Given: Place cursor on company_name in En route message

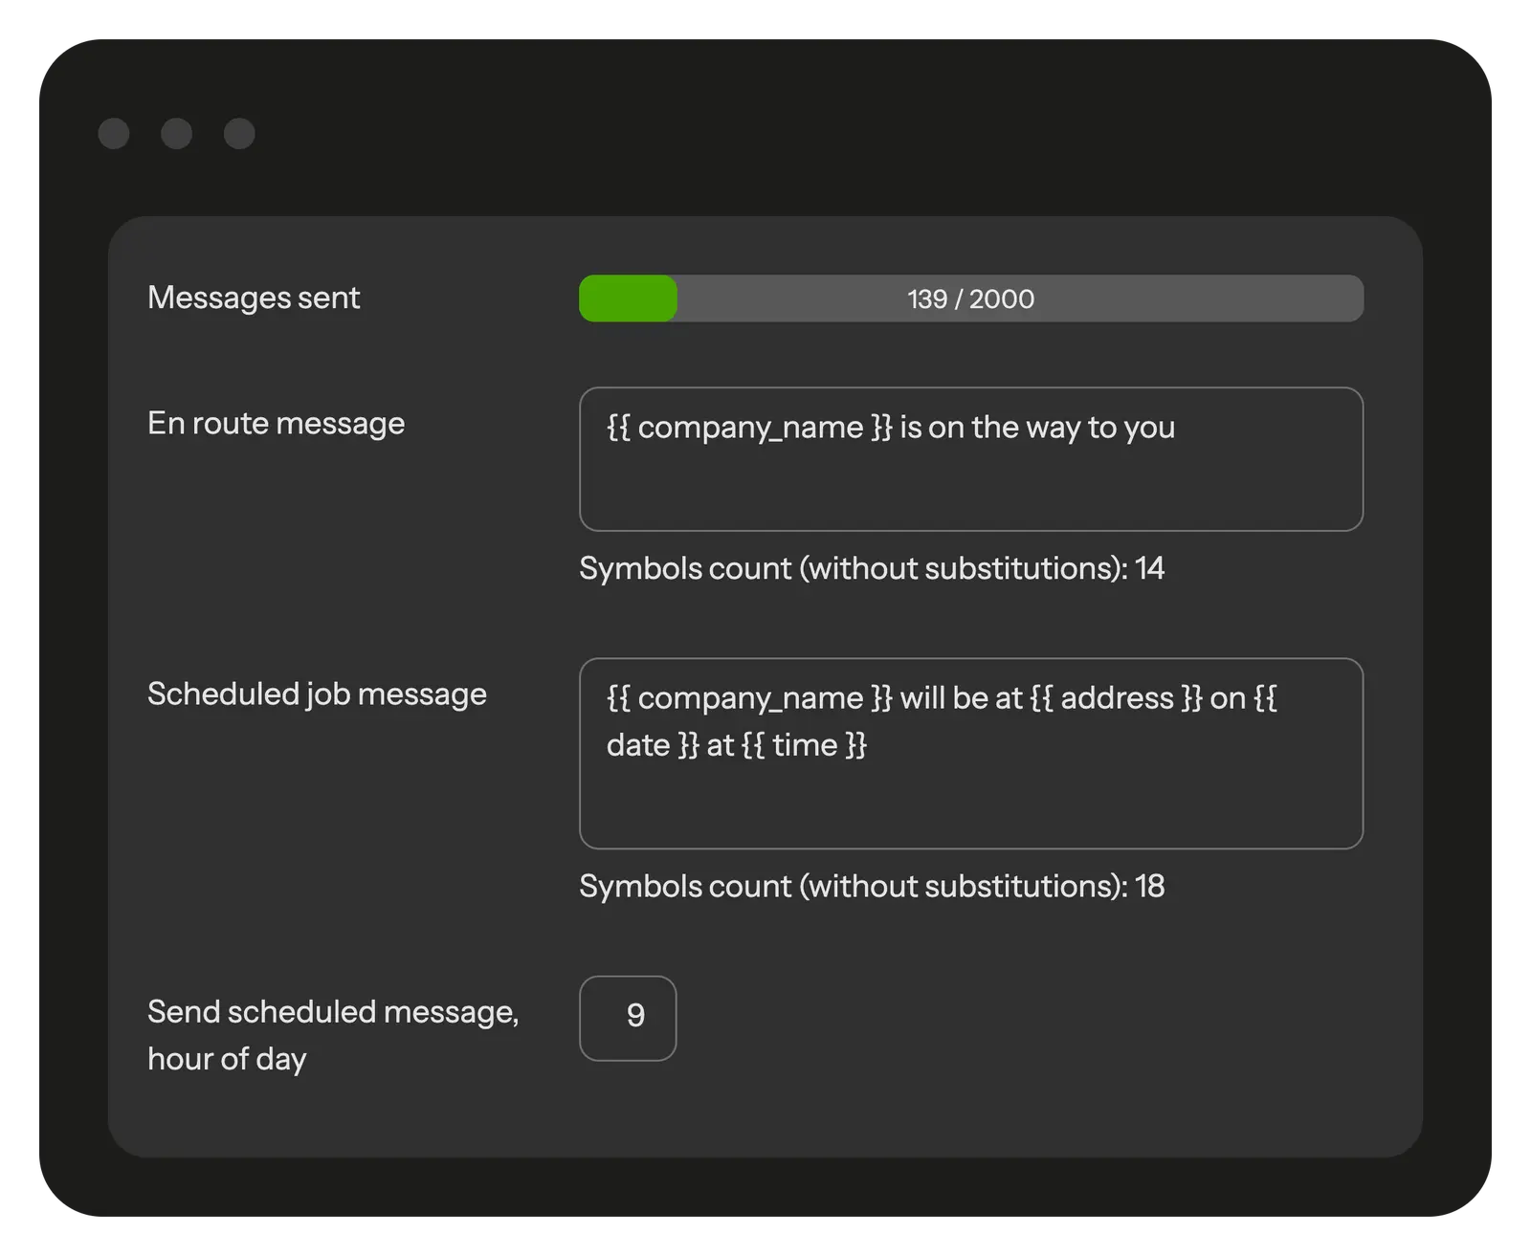Looking at the screenshot, I should 750,428.
